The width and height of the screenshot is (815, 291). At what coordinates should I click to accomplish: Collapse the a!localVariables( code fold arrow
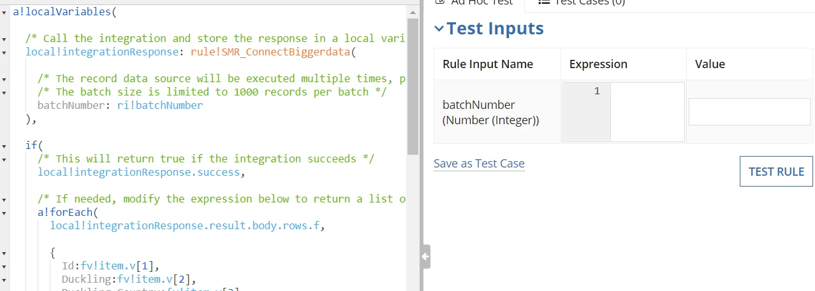4,12
